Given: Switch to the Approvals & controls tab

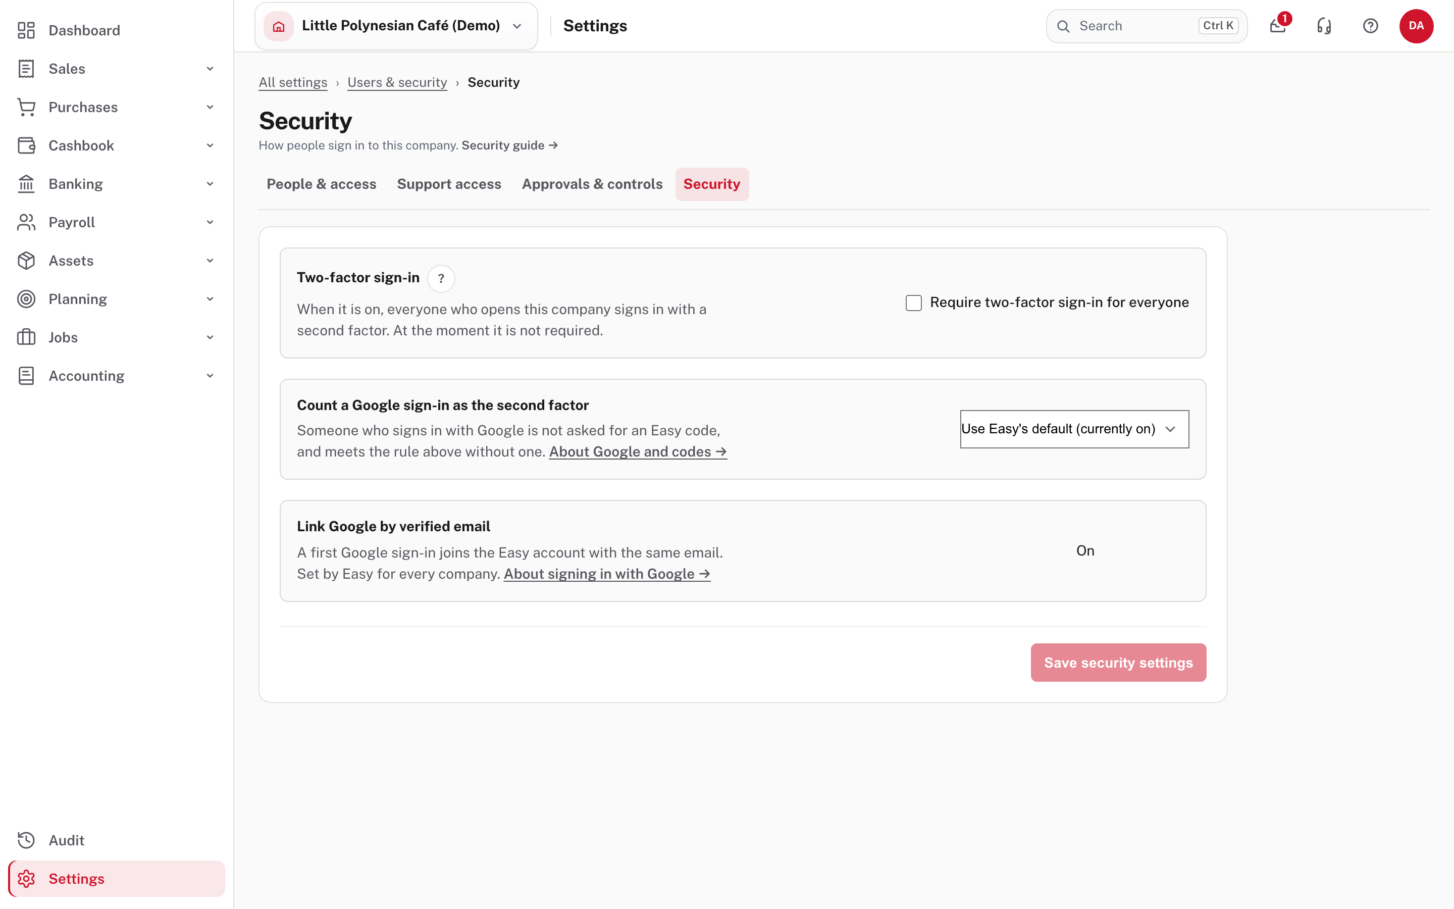Looking at the screenshot, I should [x=592, y=184].
